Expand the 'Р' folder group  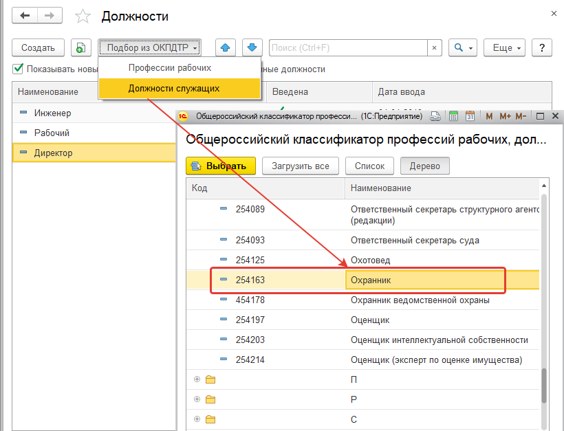pyautogui.click(x=197, y=399)
